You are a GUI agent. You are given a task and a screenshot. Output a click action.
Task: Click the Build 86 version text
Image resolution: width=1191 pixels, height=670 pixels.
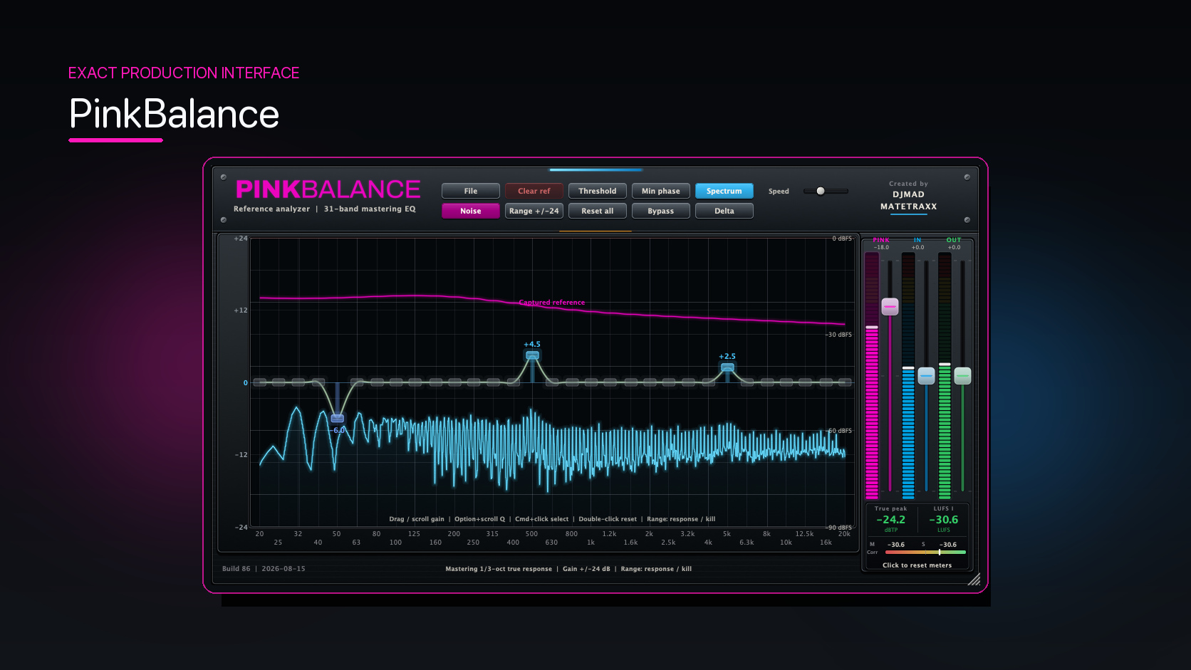coord(264,569)
